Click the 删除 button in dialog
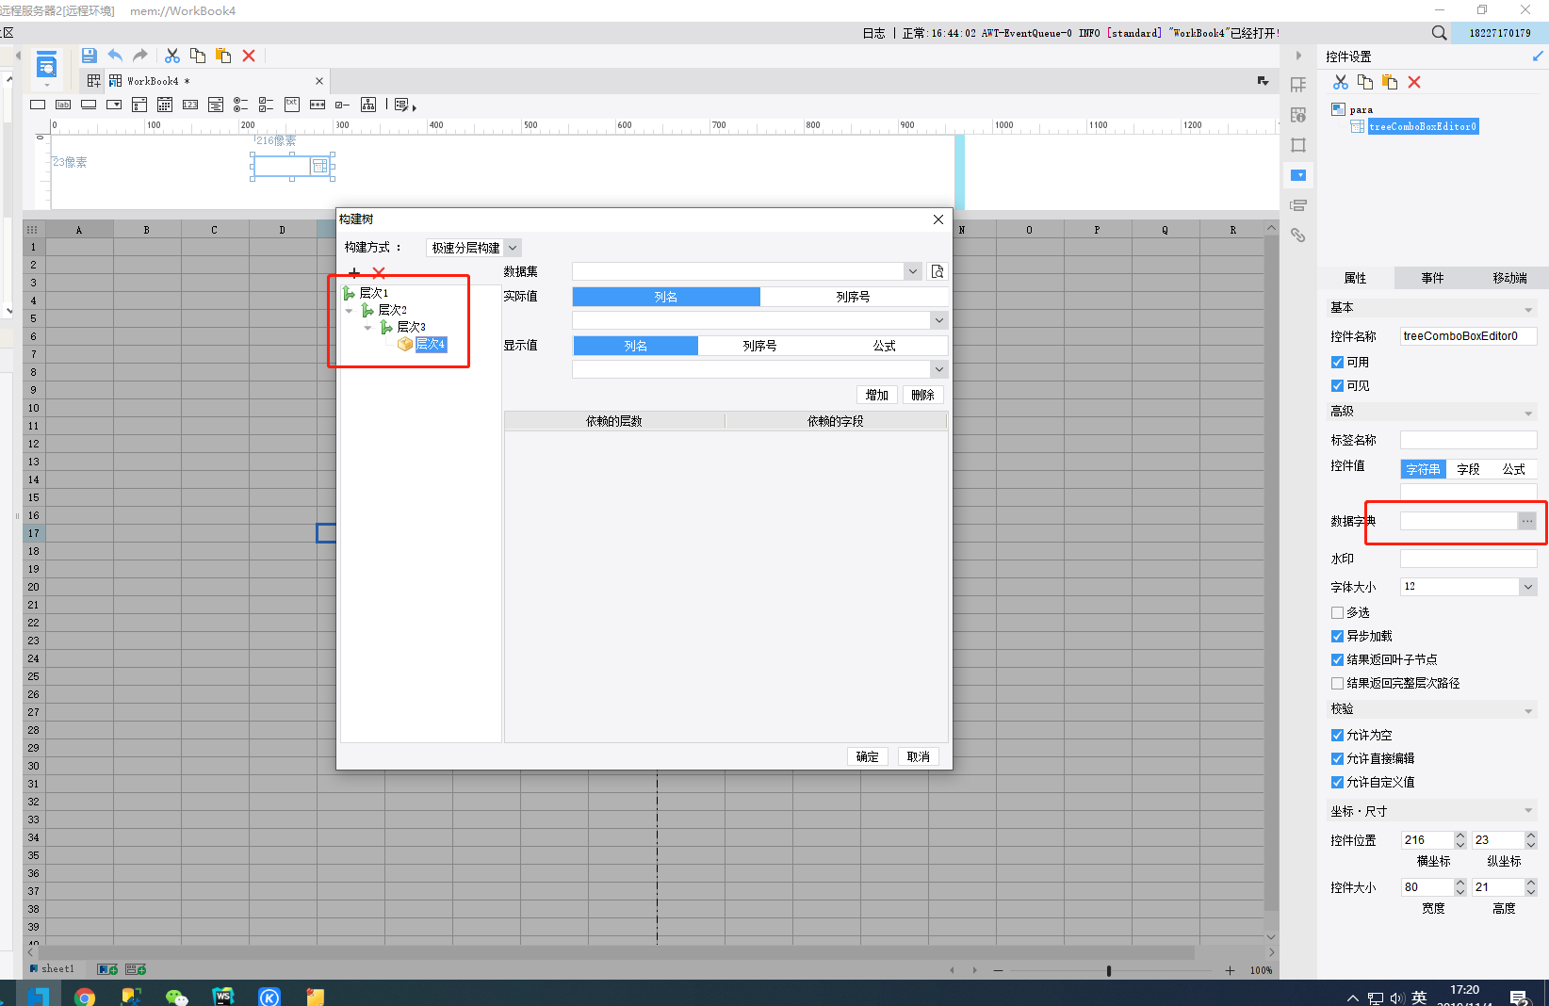 coord(923,395)
